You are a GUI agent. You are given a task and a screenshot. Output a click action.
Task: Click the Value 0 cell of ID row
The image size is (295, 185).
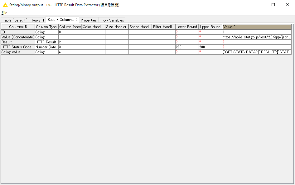point(257,32)
